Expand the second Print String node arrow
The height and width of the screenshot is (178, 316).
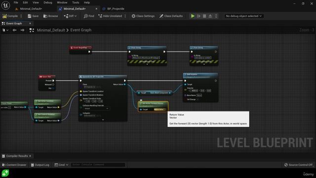tap(204, 64)
